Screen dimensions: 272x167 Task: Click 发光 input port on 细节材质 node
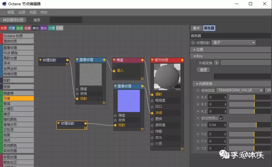point(152,138)
